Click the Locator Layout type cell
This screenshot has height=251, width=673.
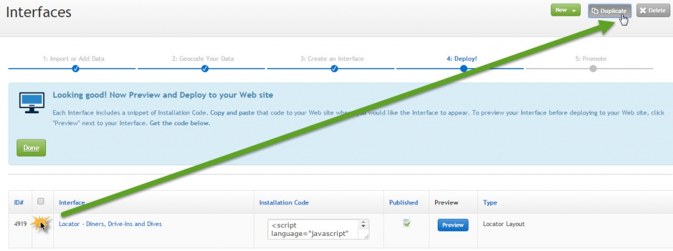click(504, 223)
